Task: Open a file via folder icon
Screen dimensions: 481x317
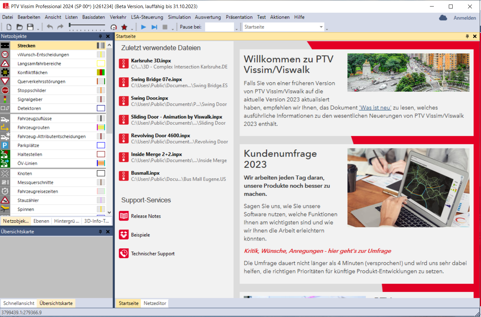Action: pos(20,27)
